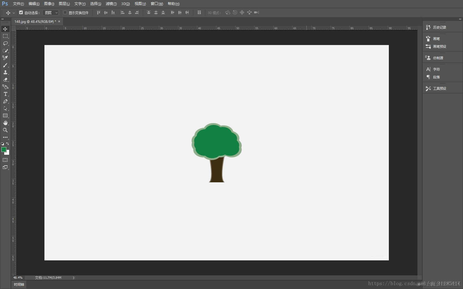Enable the 显示变换控件 checkbox

tap(65, 13)
